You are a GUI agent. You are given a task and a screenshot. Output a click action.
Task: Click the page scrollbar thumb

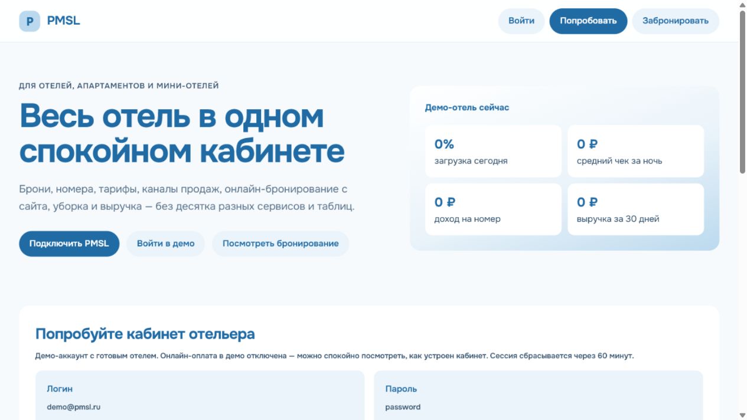[x=742, y=92]
